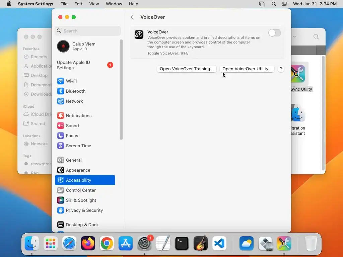Click the VoiceOver accessibility icon in the pane
343x257 pixels.
(x=139, y=34)
